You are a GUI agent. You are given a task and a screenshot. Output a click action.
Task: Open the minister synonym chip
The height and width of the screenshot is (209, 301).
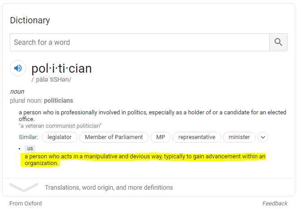(x=239, y=137)
